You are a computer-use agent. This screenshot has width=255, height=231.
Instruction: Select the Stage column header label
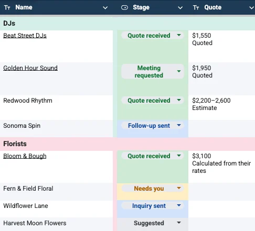pyautogui.click(x=141, y=7)
